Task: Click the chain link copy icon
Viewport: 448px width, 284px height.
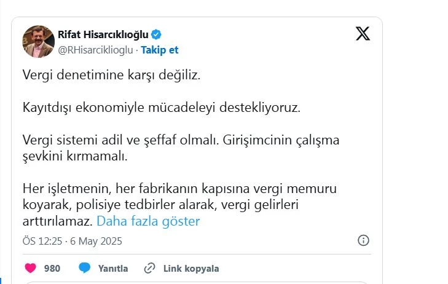Action: point(149,268)
